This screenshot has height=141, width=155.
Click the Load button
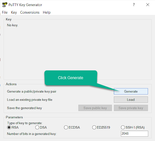click(131, 100)
